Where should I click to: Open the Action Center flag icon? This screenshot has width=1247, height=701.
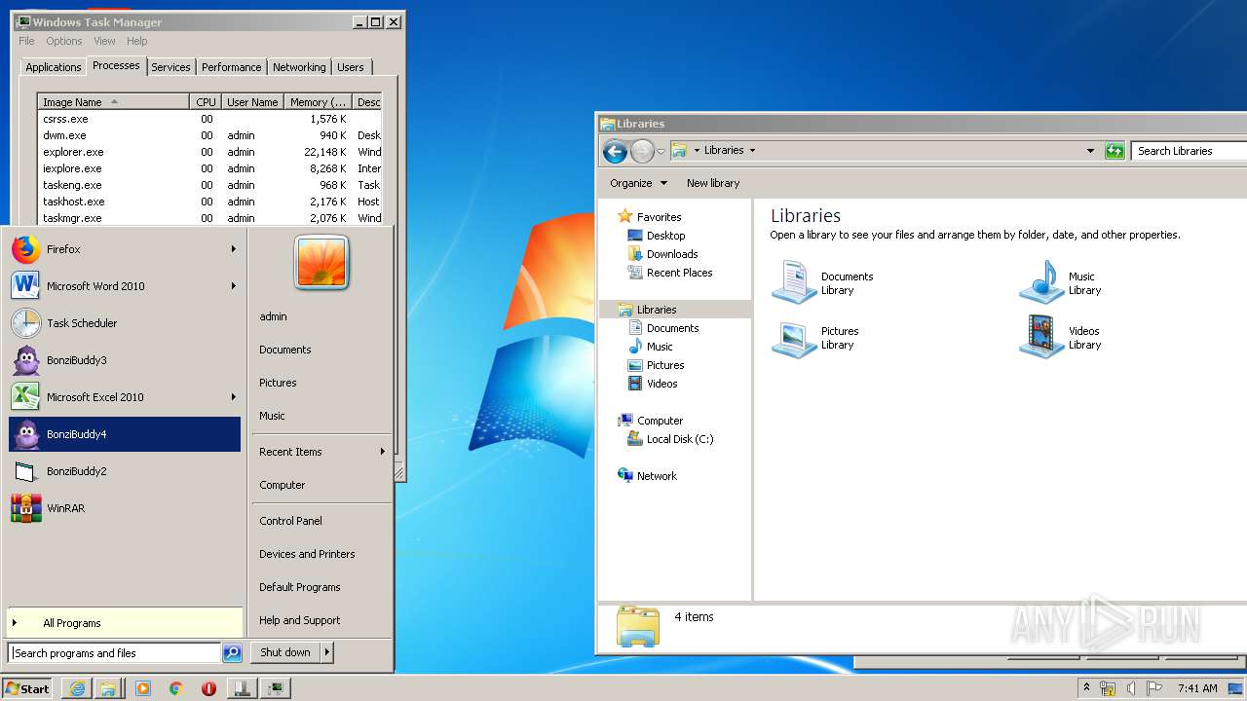(1154, 688)
